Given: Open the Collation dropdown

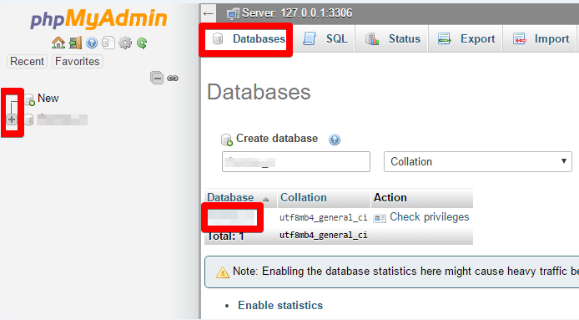Looking at the screenshot, I should [x=478, y=161].
